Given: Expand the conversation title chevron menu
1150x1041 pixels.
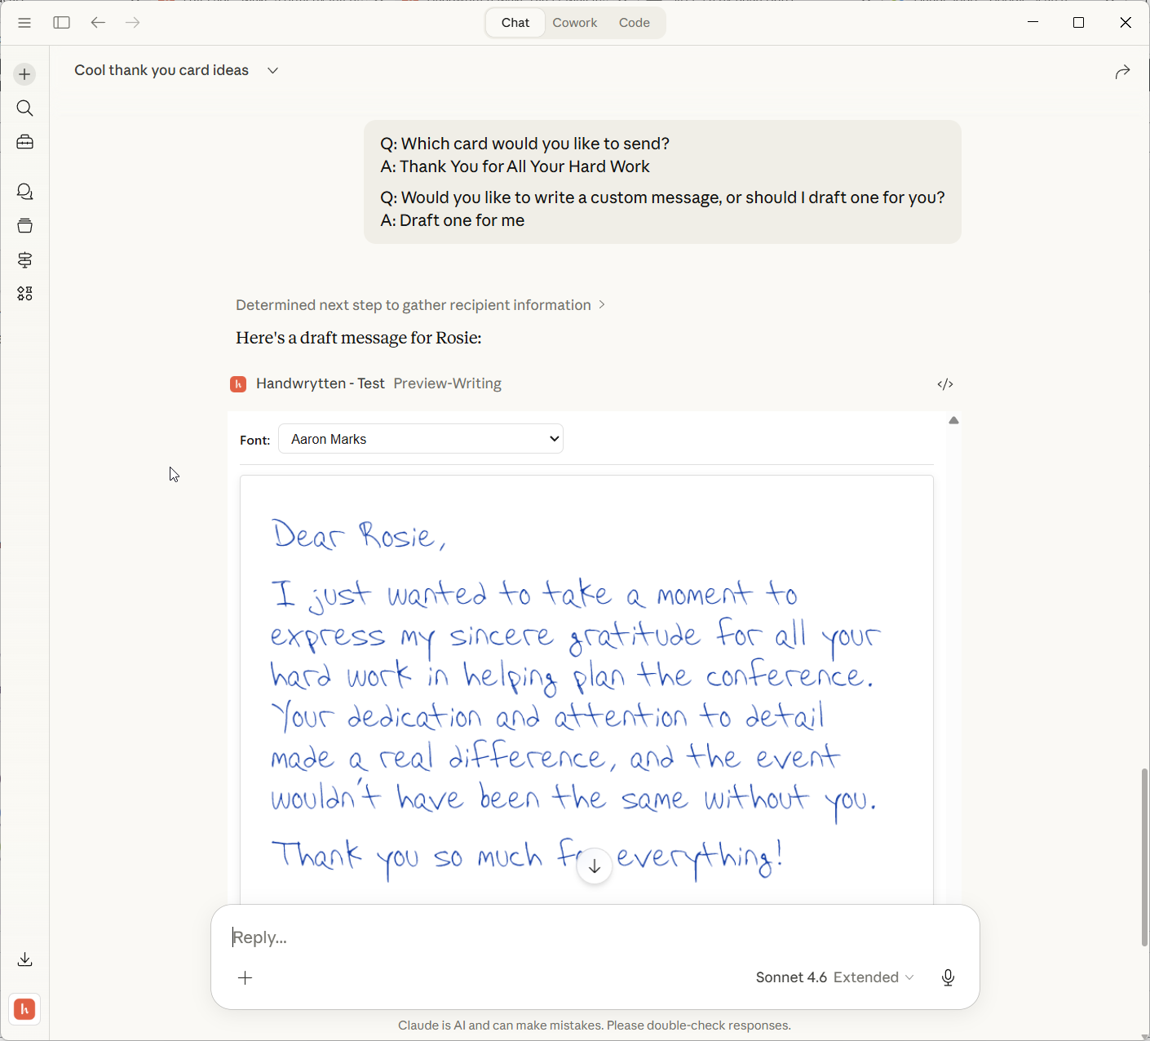Looking at the screenshot, I should [273, 71].
